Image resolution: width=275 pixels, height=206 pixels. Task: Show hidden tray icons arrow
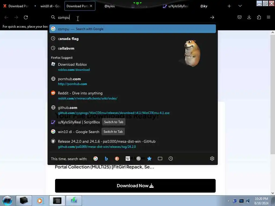point(229,201)
